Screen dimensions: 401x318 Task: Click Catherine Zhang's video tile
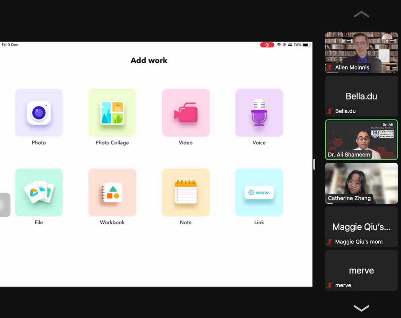tap(361, 183)
